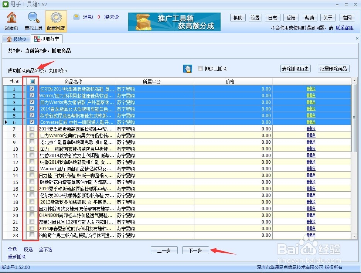361x273 pixels.
Task: Delete row 1 via 删除 link
Action: point(311,89)
